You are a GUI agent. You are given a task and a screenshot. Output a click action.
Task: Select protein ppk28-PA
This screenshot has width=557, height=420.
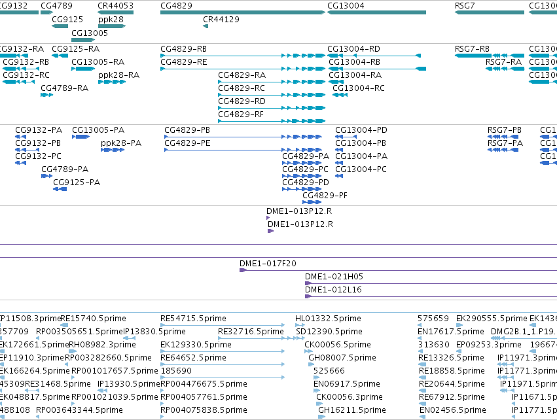[x=113, y=150]
